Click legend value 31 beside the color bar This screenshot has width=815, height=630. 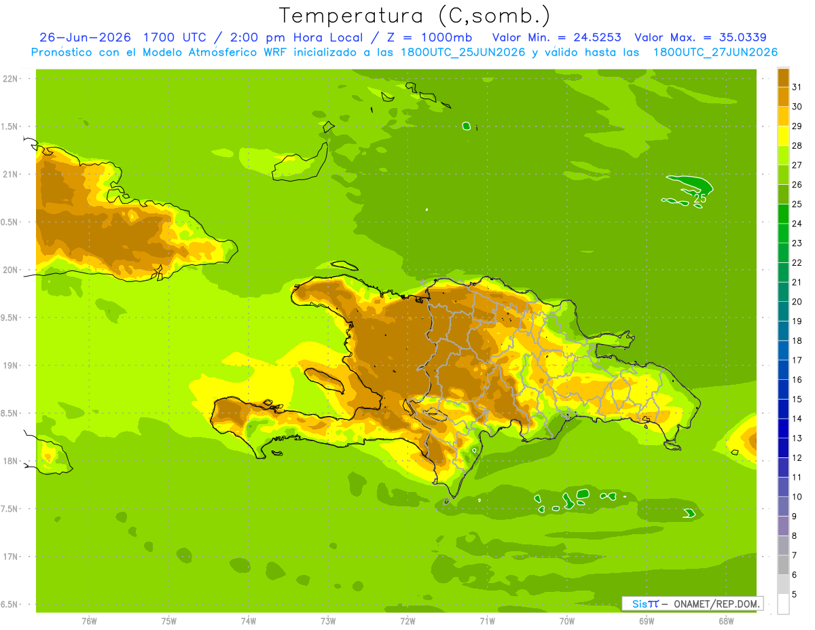pyautogui.click(x=797, y=87)
